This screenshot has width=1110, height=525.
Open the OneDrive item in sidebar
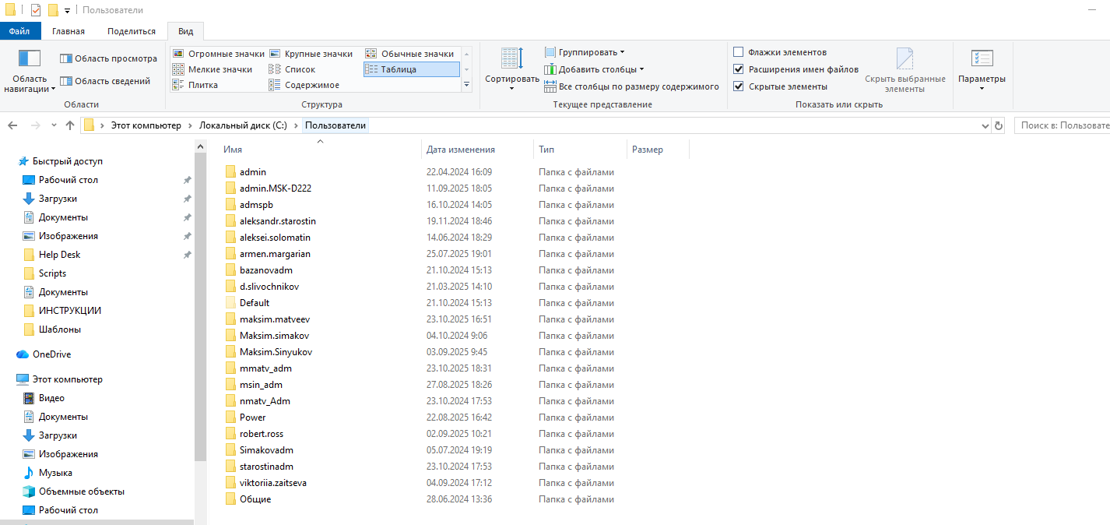coord(51,354)
